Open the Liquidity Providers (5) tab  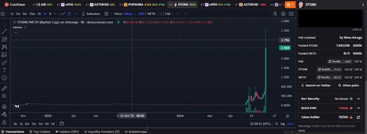pos(102,132)
